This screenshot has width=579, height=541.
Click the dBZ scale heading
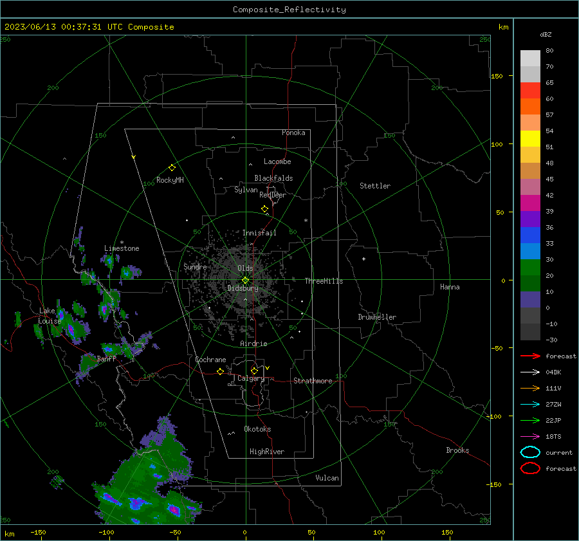tap(546, 34)
